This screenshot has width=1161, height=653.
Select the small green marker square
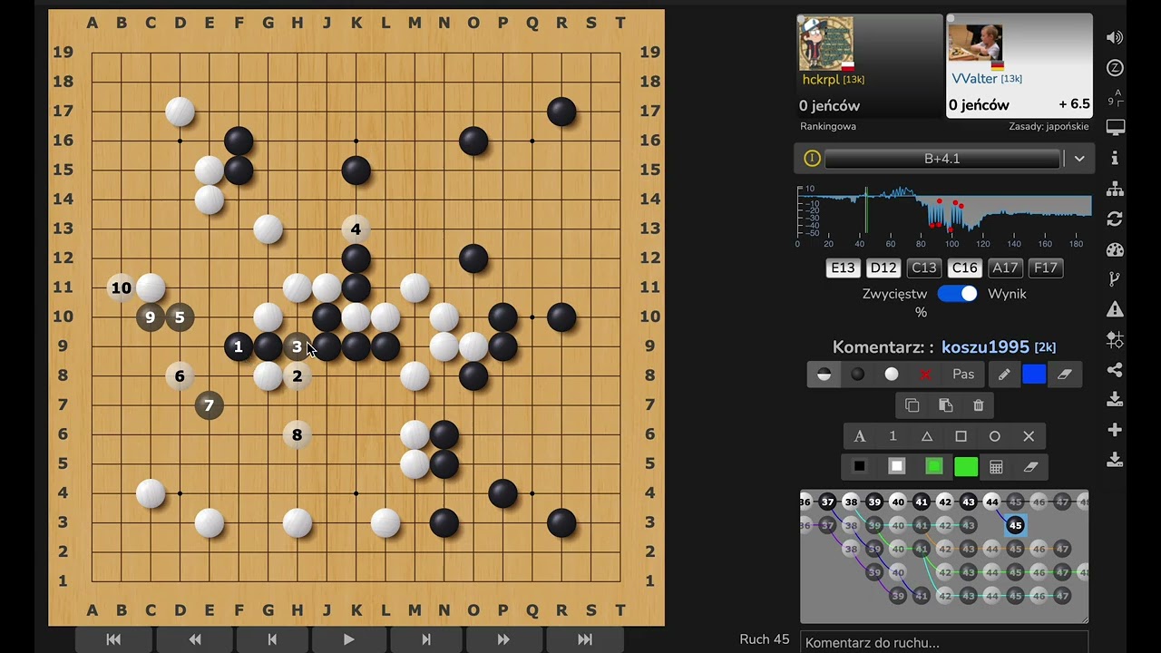point(933,467)
